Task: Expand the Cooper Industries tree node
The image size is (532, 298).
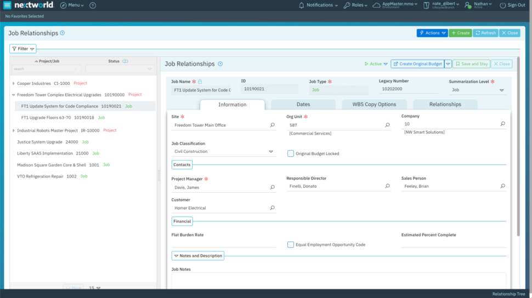Action: (x=13, y=83)
